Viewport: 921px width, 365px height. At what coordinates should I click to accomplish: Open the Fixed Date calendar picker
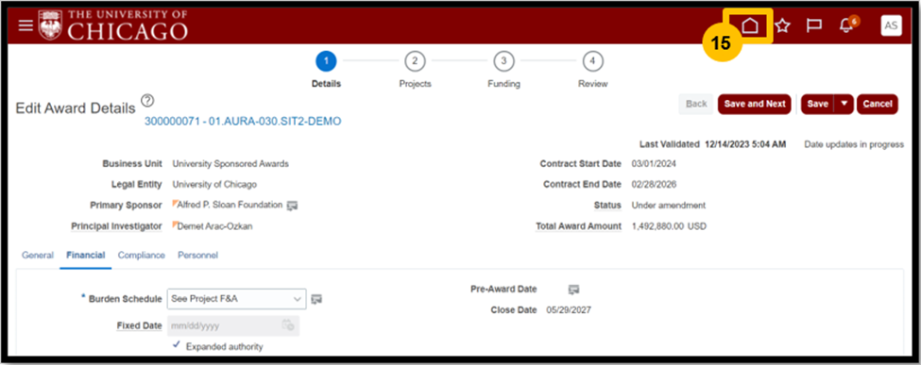(288, 325)
